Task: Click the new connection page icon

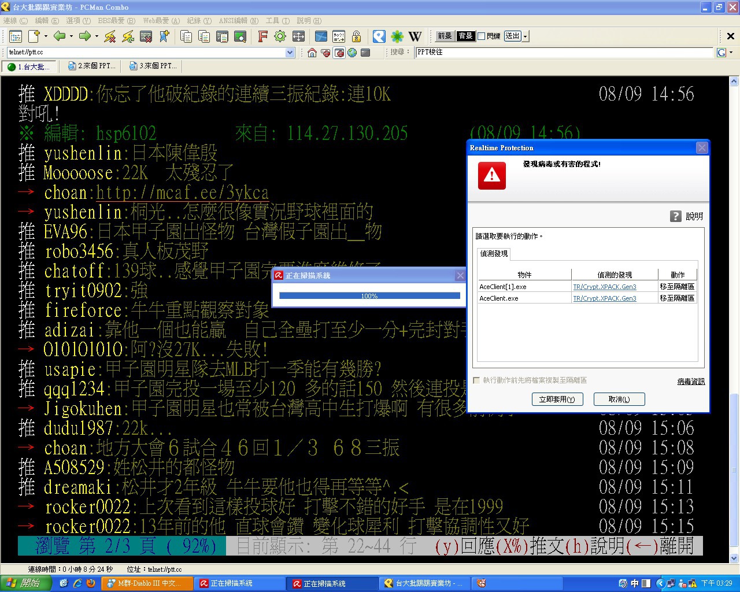Action: pos(34,36)
